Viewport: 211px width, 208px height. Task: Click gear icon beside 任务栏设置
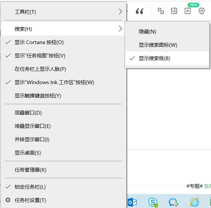pos(8,200)
